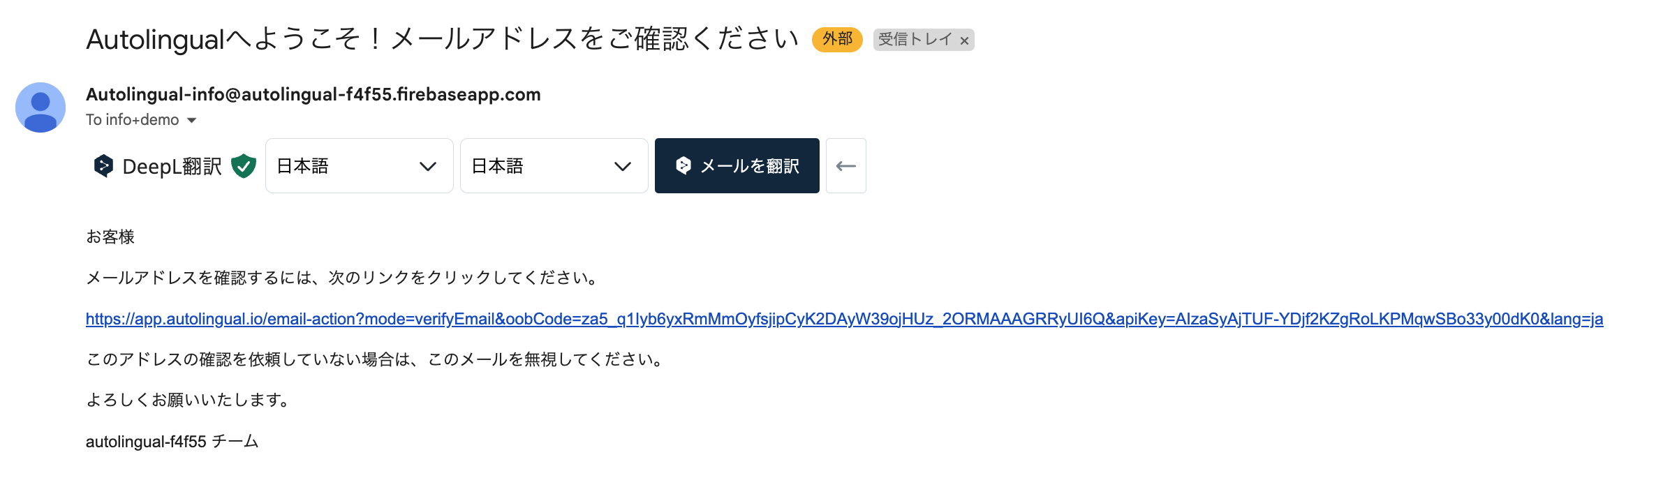
Task: Click the To info+demo recipient text
Action: (x=132, y=120)
